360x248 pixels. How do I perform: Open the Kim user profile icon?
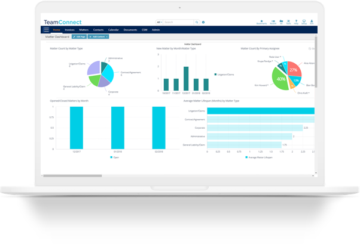point(312,22)
